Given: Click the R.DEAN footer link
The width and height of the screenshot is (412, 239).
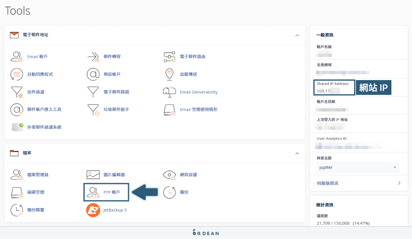Looking at the screenshot, I should point(205,232).
